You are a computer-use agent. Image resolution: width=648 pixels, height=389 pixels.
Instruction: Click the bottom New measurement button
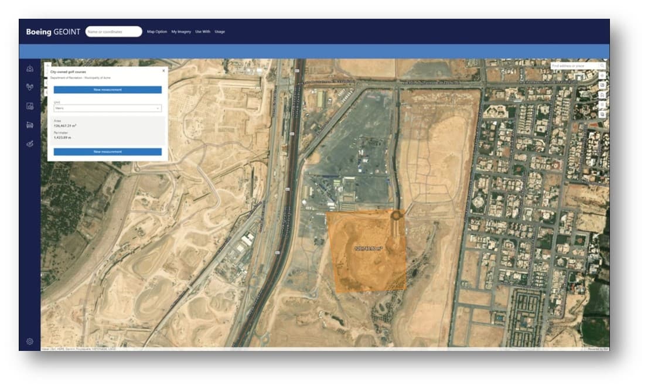tap(107, 152)
